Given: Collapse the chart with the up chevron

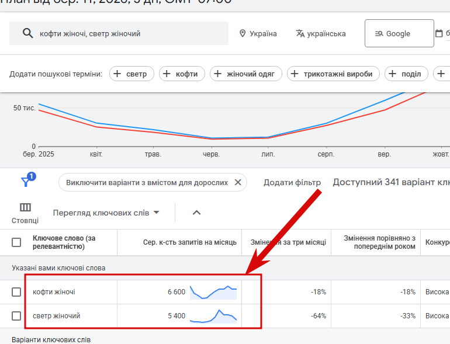Looking at the screenshot, I should click(196, 213).
